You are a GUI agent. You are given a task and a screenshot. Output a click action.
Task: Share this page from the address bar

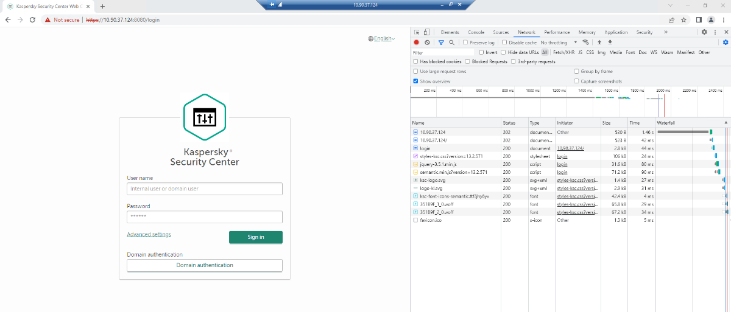tap(671, 19)
